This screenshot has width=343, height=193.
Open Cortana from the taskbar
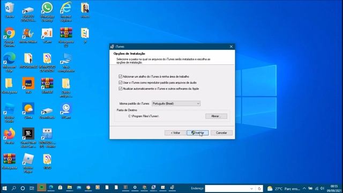tap(23, 188)
